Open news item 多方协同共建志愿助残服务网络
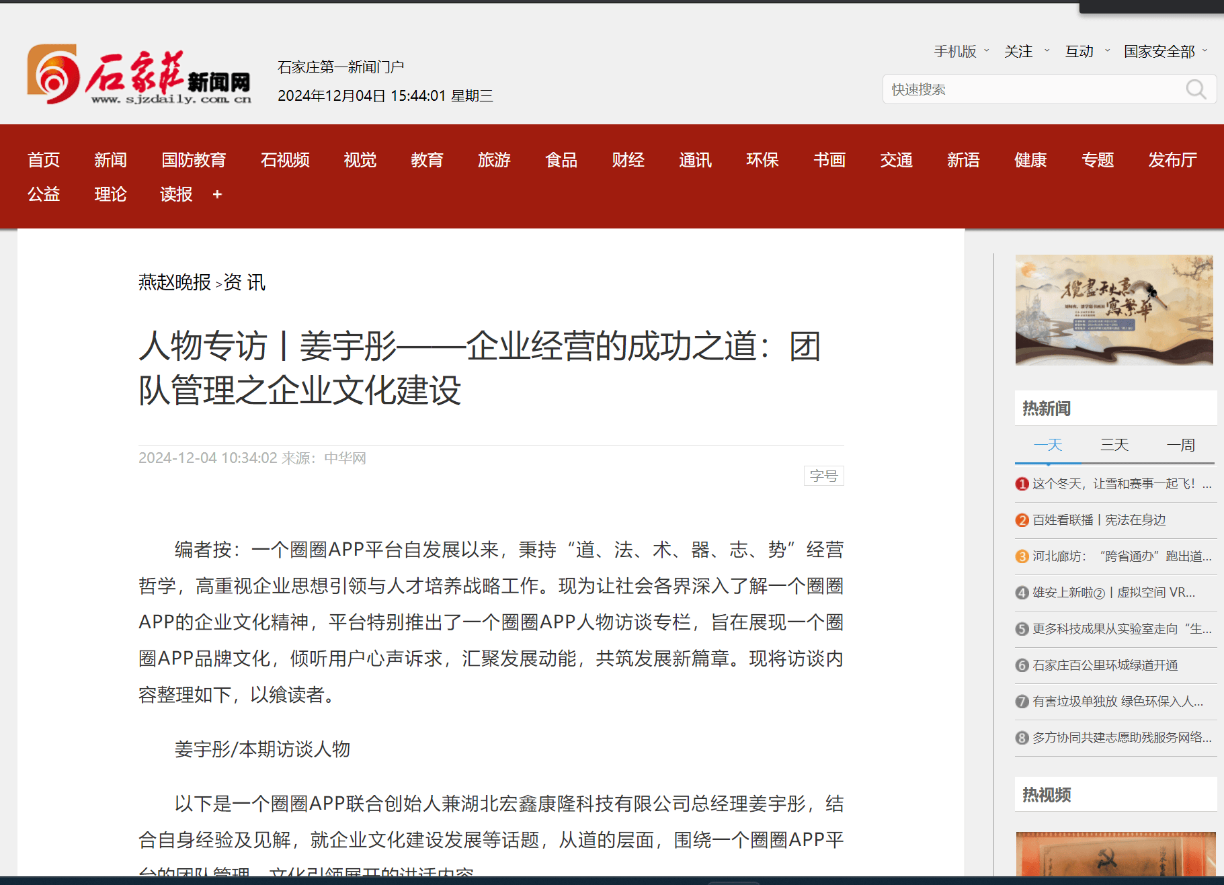This screenshot has height=885, width=1224. (1122, 738)
